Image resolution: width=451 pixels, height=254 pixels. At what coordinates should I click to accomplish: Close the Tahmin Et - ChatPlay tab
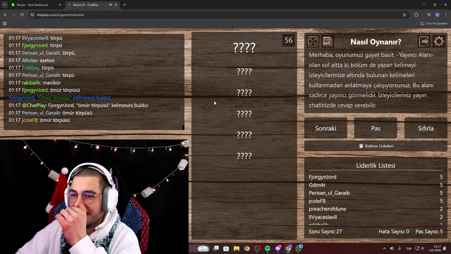tap(116, 5)
